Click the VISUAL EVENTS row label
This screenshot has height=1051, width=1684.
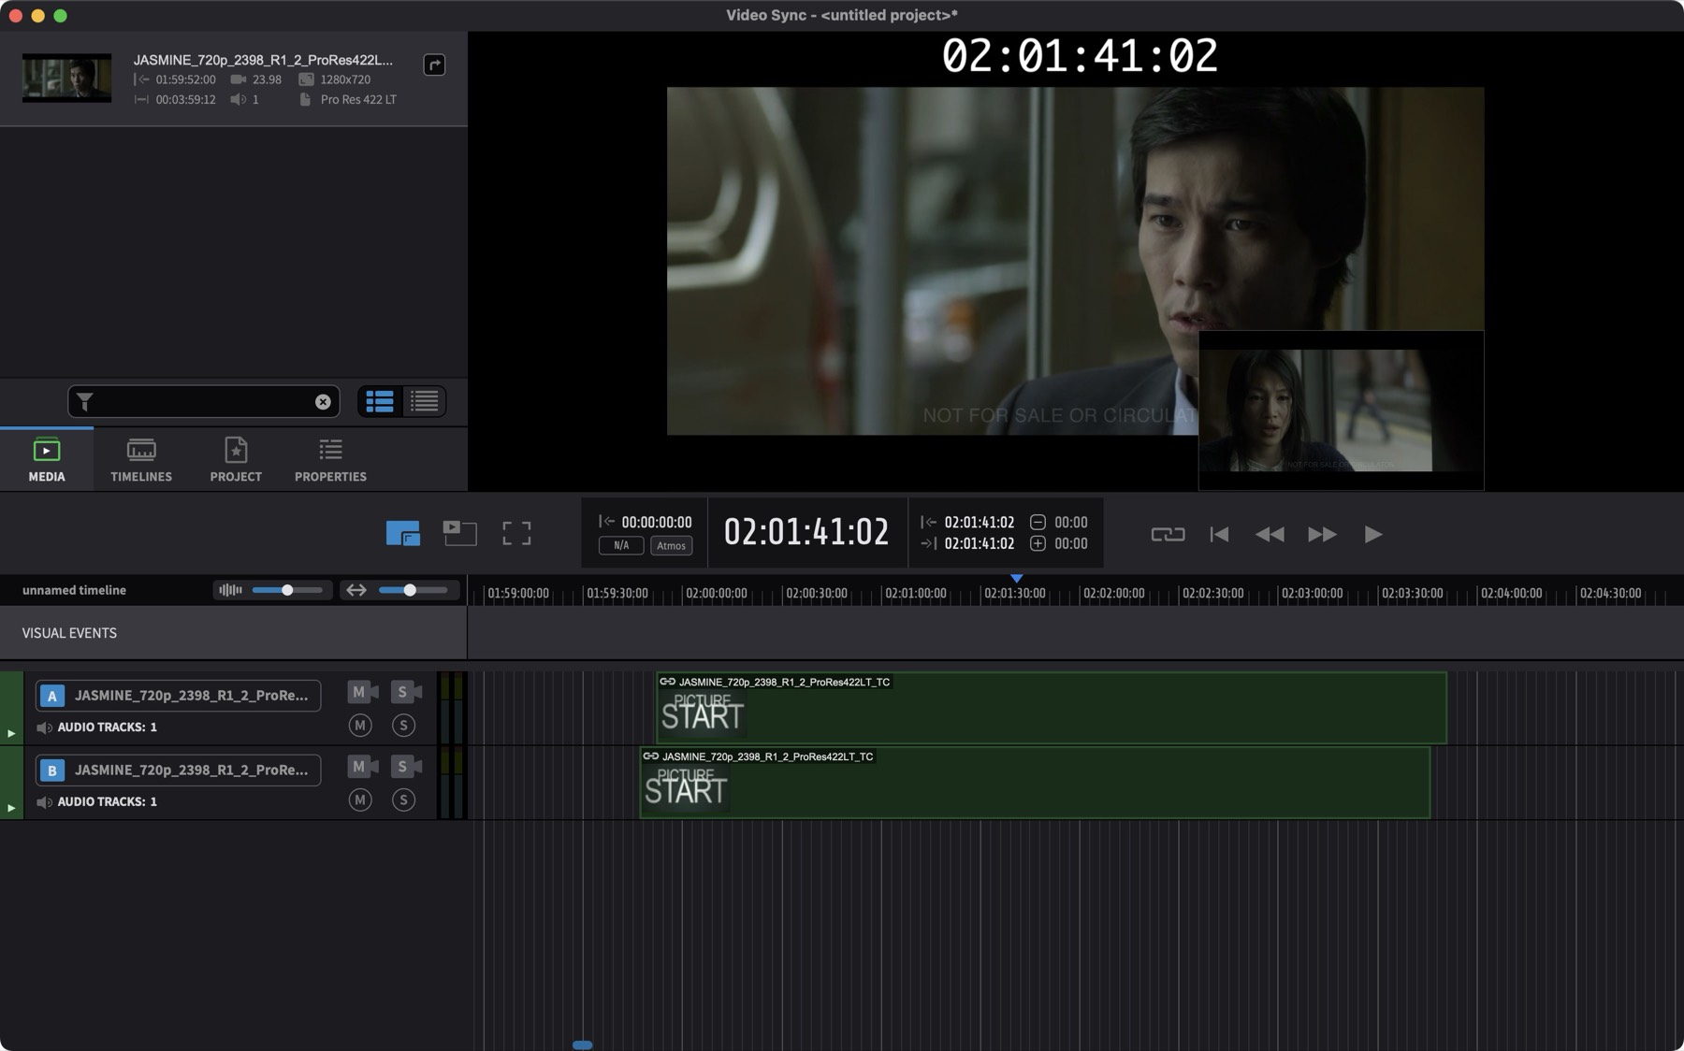coord(69,633)
